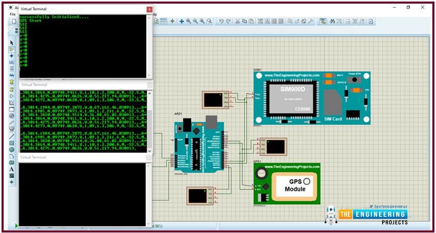Copy selection to clipboard
Screen dimensions: 436x233
[x=245, y=21]
